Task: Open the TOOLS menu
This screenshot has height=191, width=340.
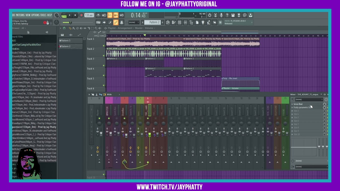Action: coord(43,15)
